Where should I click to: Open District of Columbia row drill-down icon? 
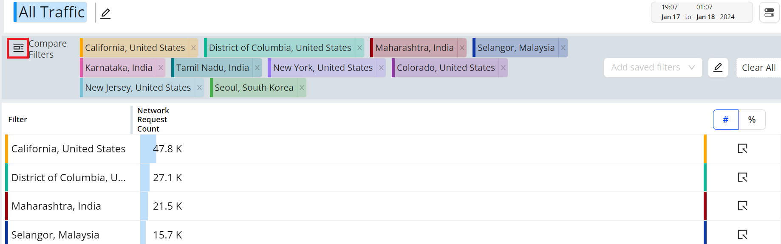click(742, 177)
